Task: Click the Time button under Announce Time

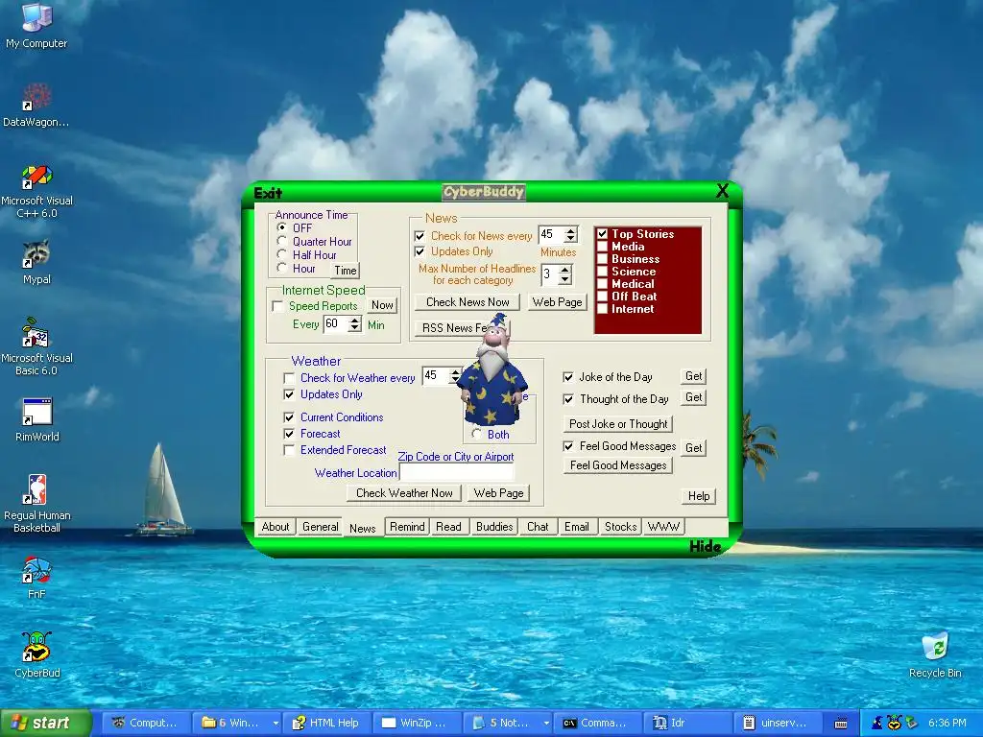Action: pyautogui.click(x=345, y=270)
